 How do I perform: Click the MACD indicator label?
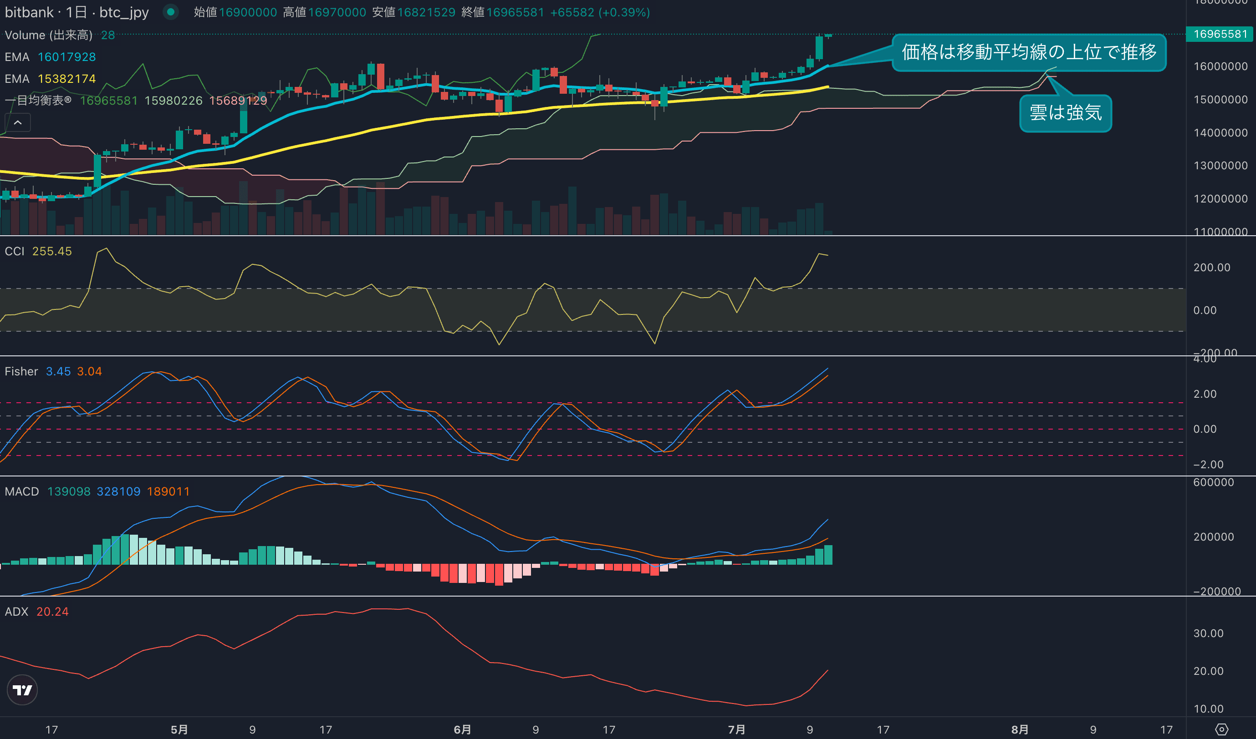click(x=22, y=491)
